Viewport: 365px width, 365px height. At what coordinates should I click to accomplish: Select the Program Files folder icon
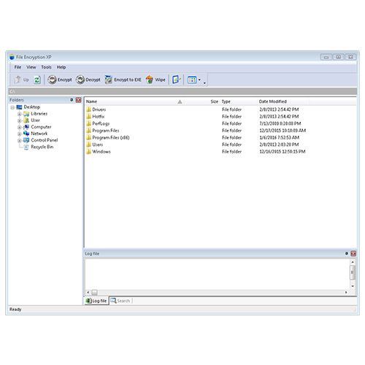pos(89,131)
